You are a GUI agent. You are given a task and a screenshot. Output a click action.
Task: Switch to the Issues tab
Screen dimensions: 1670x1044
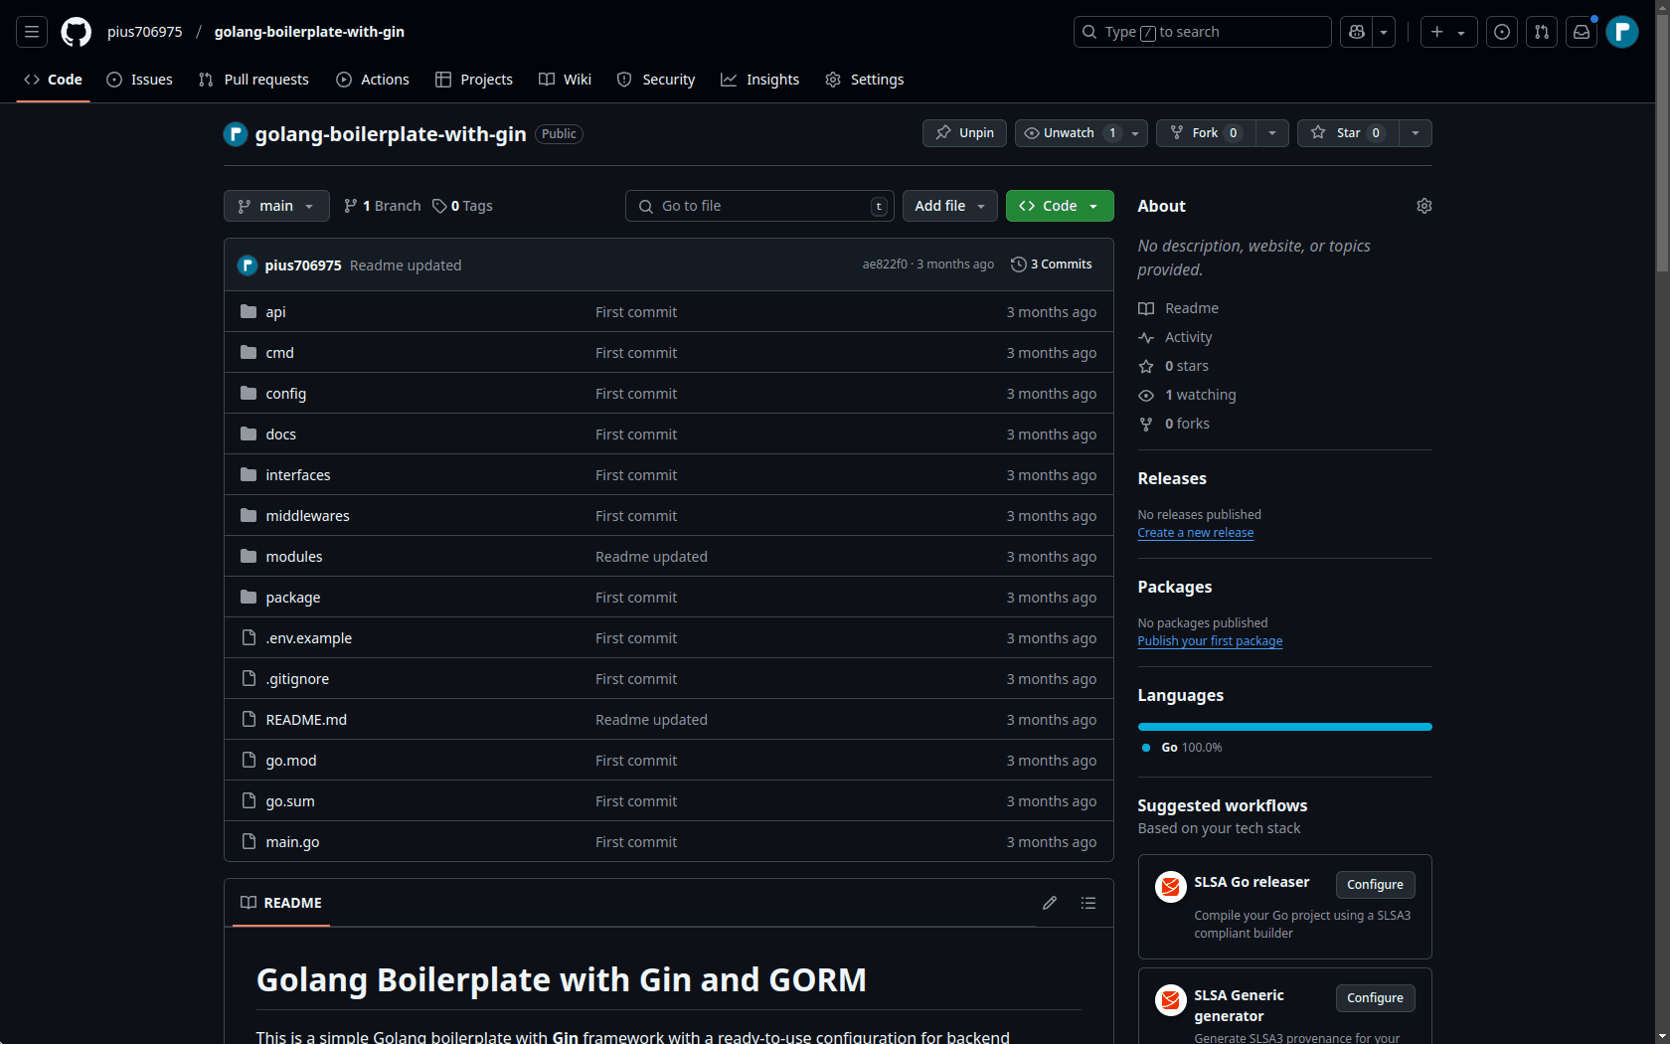point(139,80)
